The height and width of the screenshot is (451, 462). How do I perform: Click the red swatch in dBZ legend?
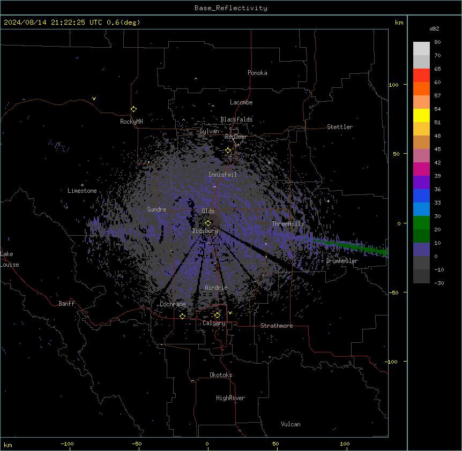pos(421,75)
